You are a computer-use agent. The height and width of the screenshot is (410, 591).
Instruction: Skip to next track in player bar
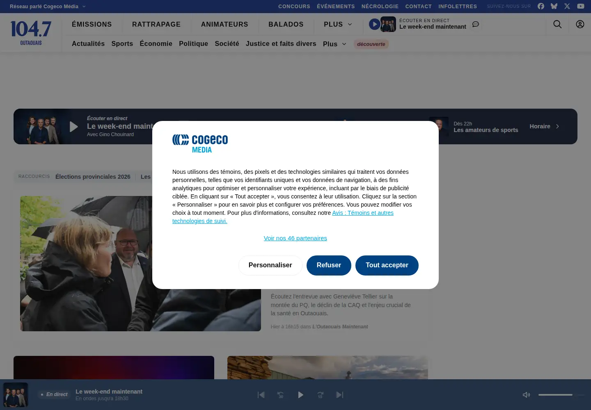340,395
